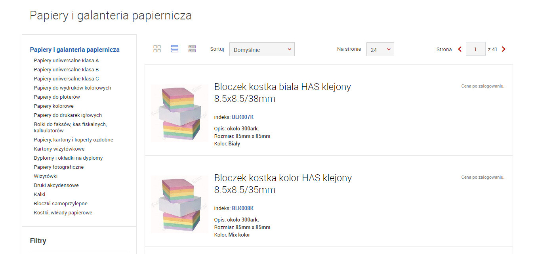The image size is (534, 254).
Task: Open Bloczki samoprzylepne category
Action: tap(61, 204)
